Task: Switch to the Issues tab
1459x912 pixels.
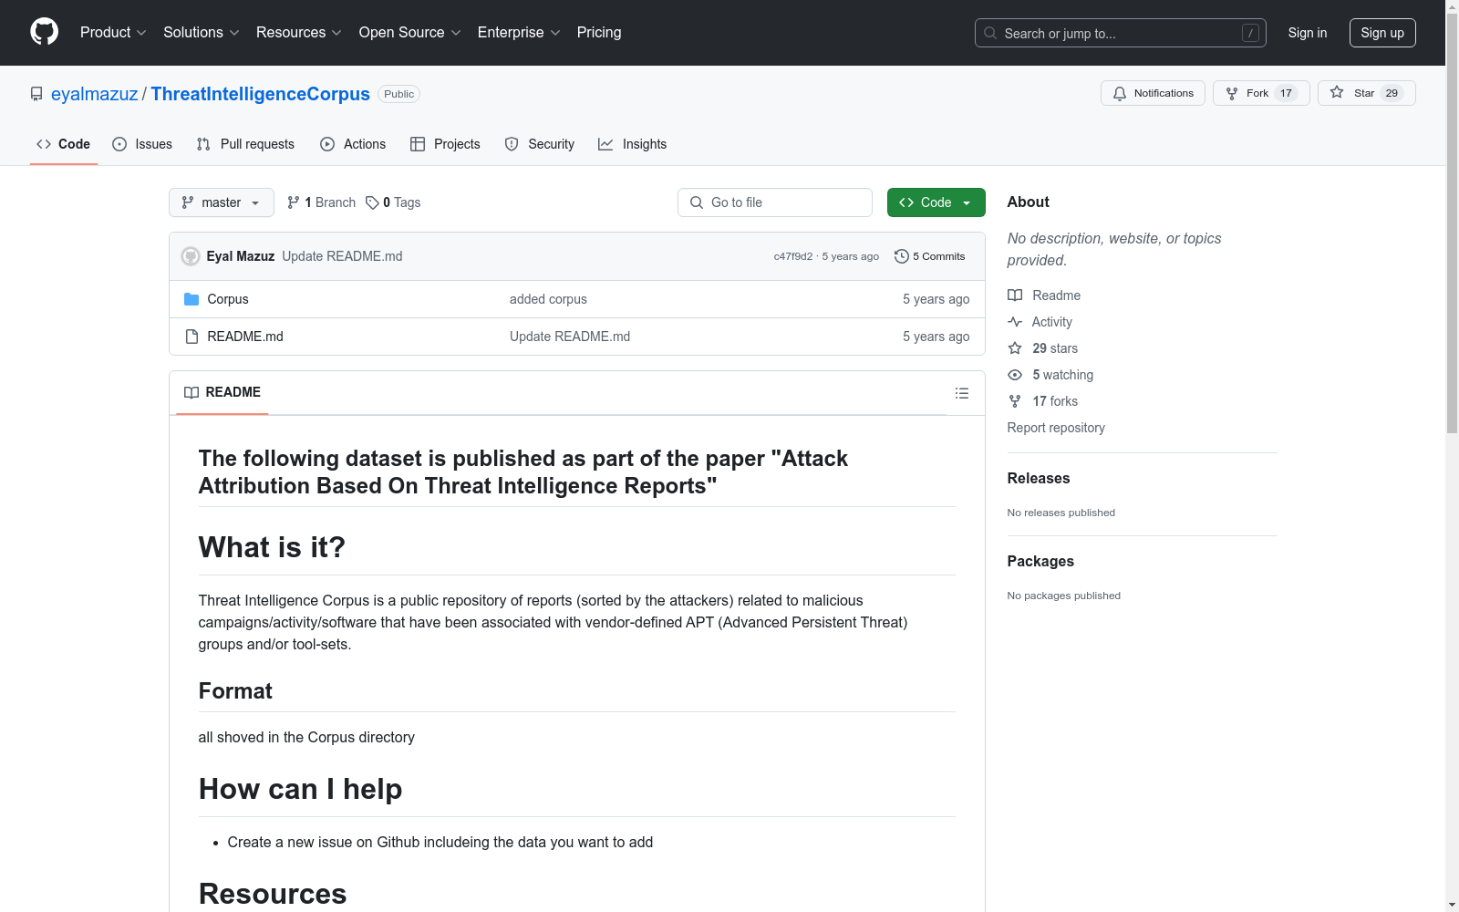Action: click(142, 144)
